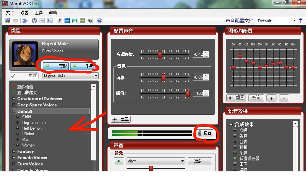
Task: Enable the 合唱 chorus effect
Action: tap(235, 130)
